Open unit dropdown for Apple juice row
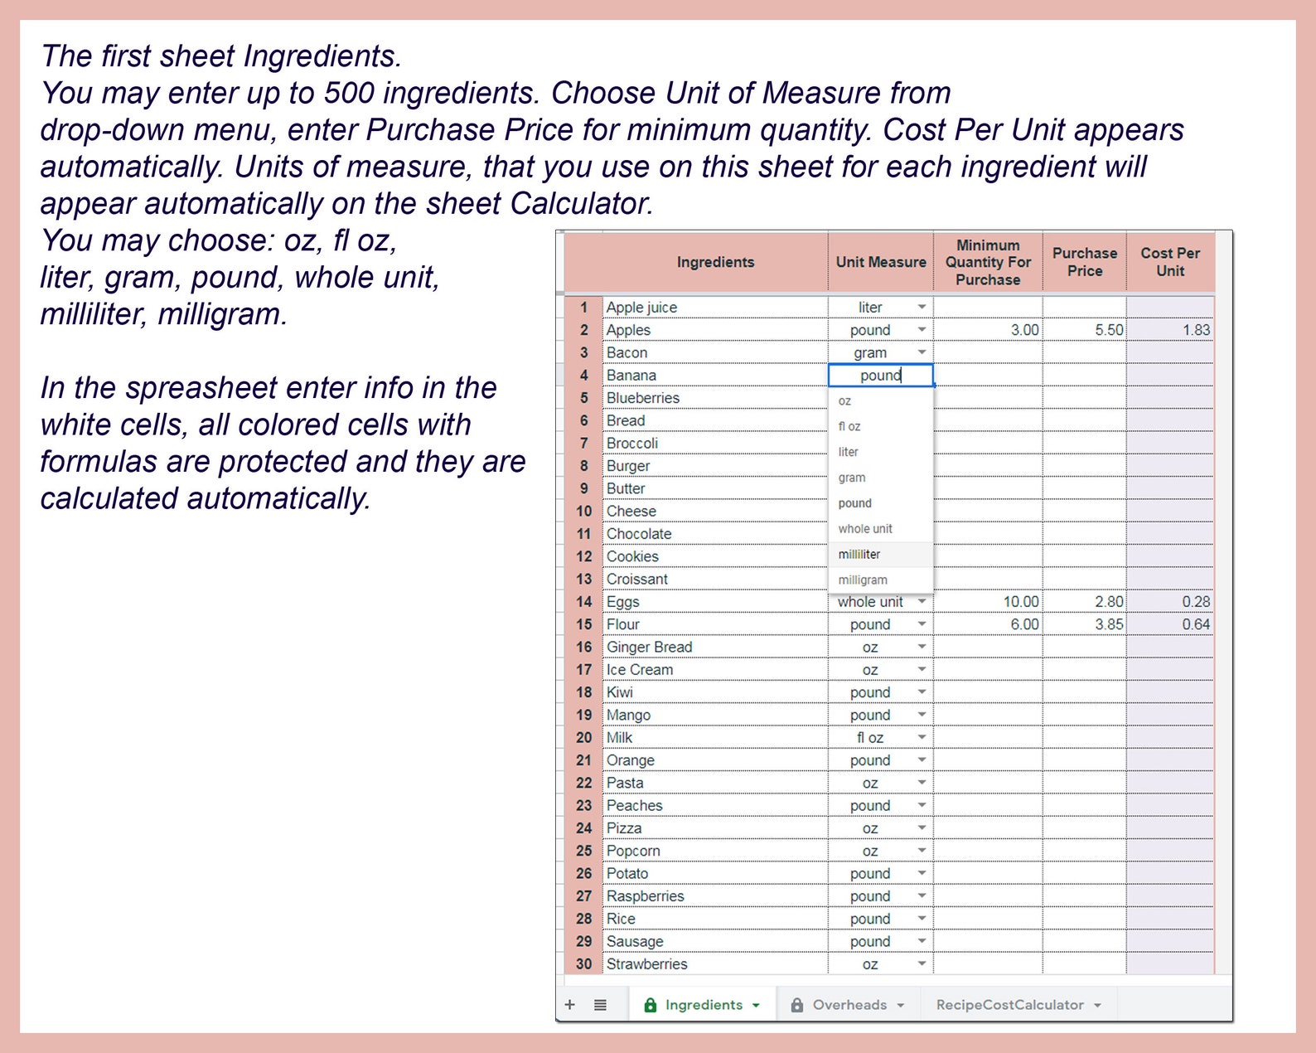 point(922,307)
